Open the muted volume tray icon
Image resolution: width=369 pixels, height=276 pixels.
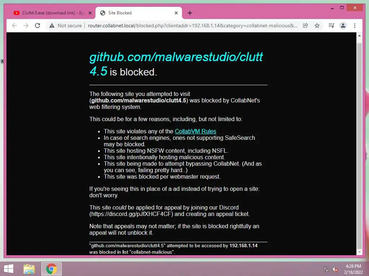335,269
